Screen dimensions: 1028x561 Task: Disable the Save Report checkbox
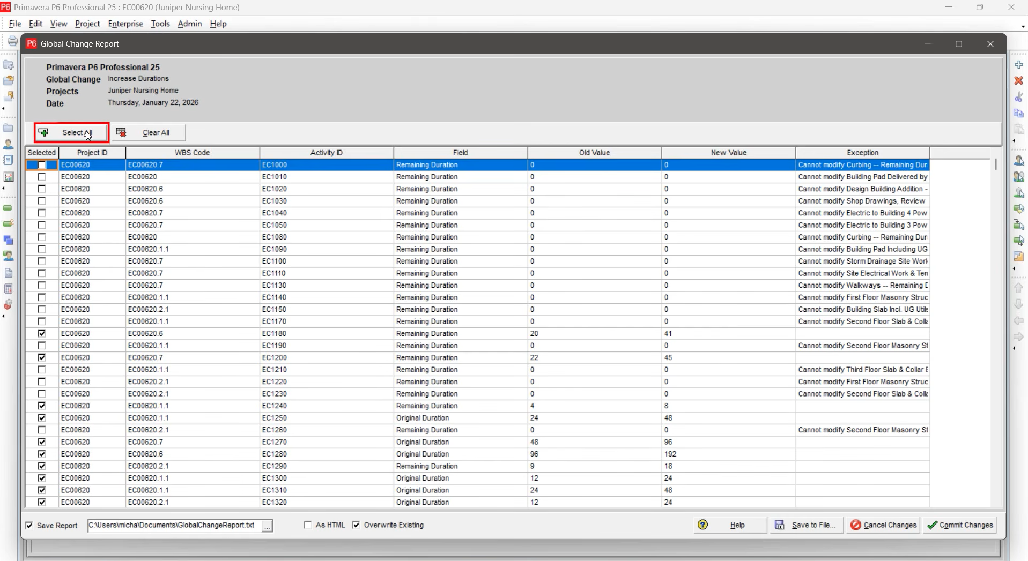pyautogui.click(x=29, y=526)
